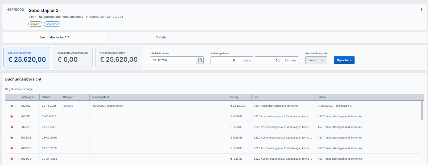Screen dimensions: 428x165
Task: Focus the Inbetriebnahme date input field
Action: (x=173, y=60)
